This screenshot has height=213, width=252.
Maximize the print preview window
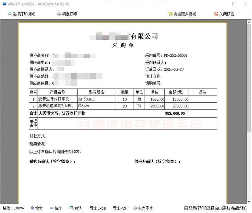point(233,4)
